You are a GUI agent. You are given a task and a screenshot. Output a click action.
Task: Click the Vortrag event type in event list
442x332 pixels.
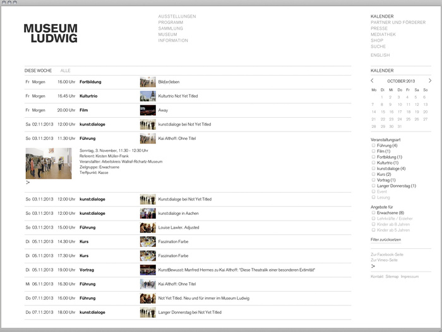click(x=87, y=270)
